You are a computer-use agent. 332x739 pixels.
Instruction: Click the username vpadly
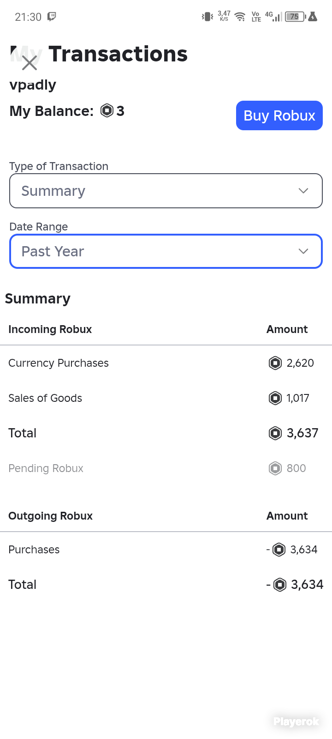click(x=33, y=85)
